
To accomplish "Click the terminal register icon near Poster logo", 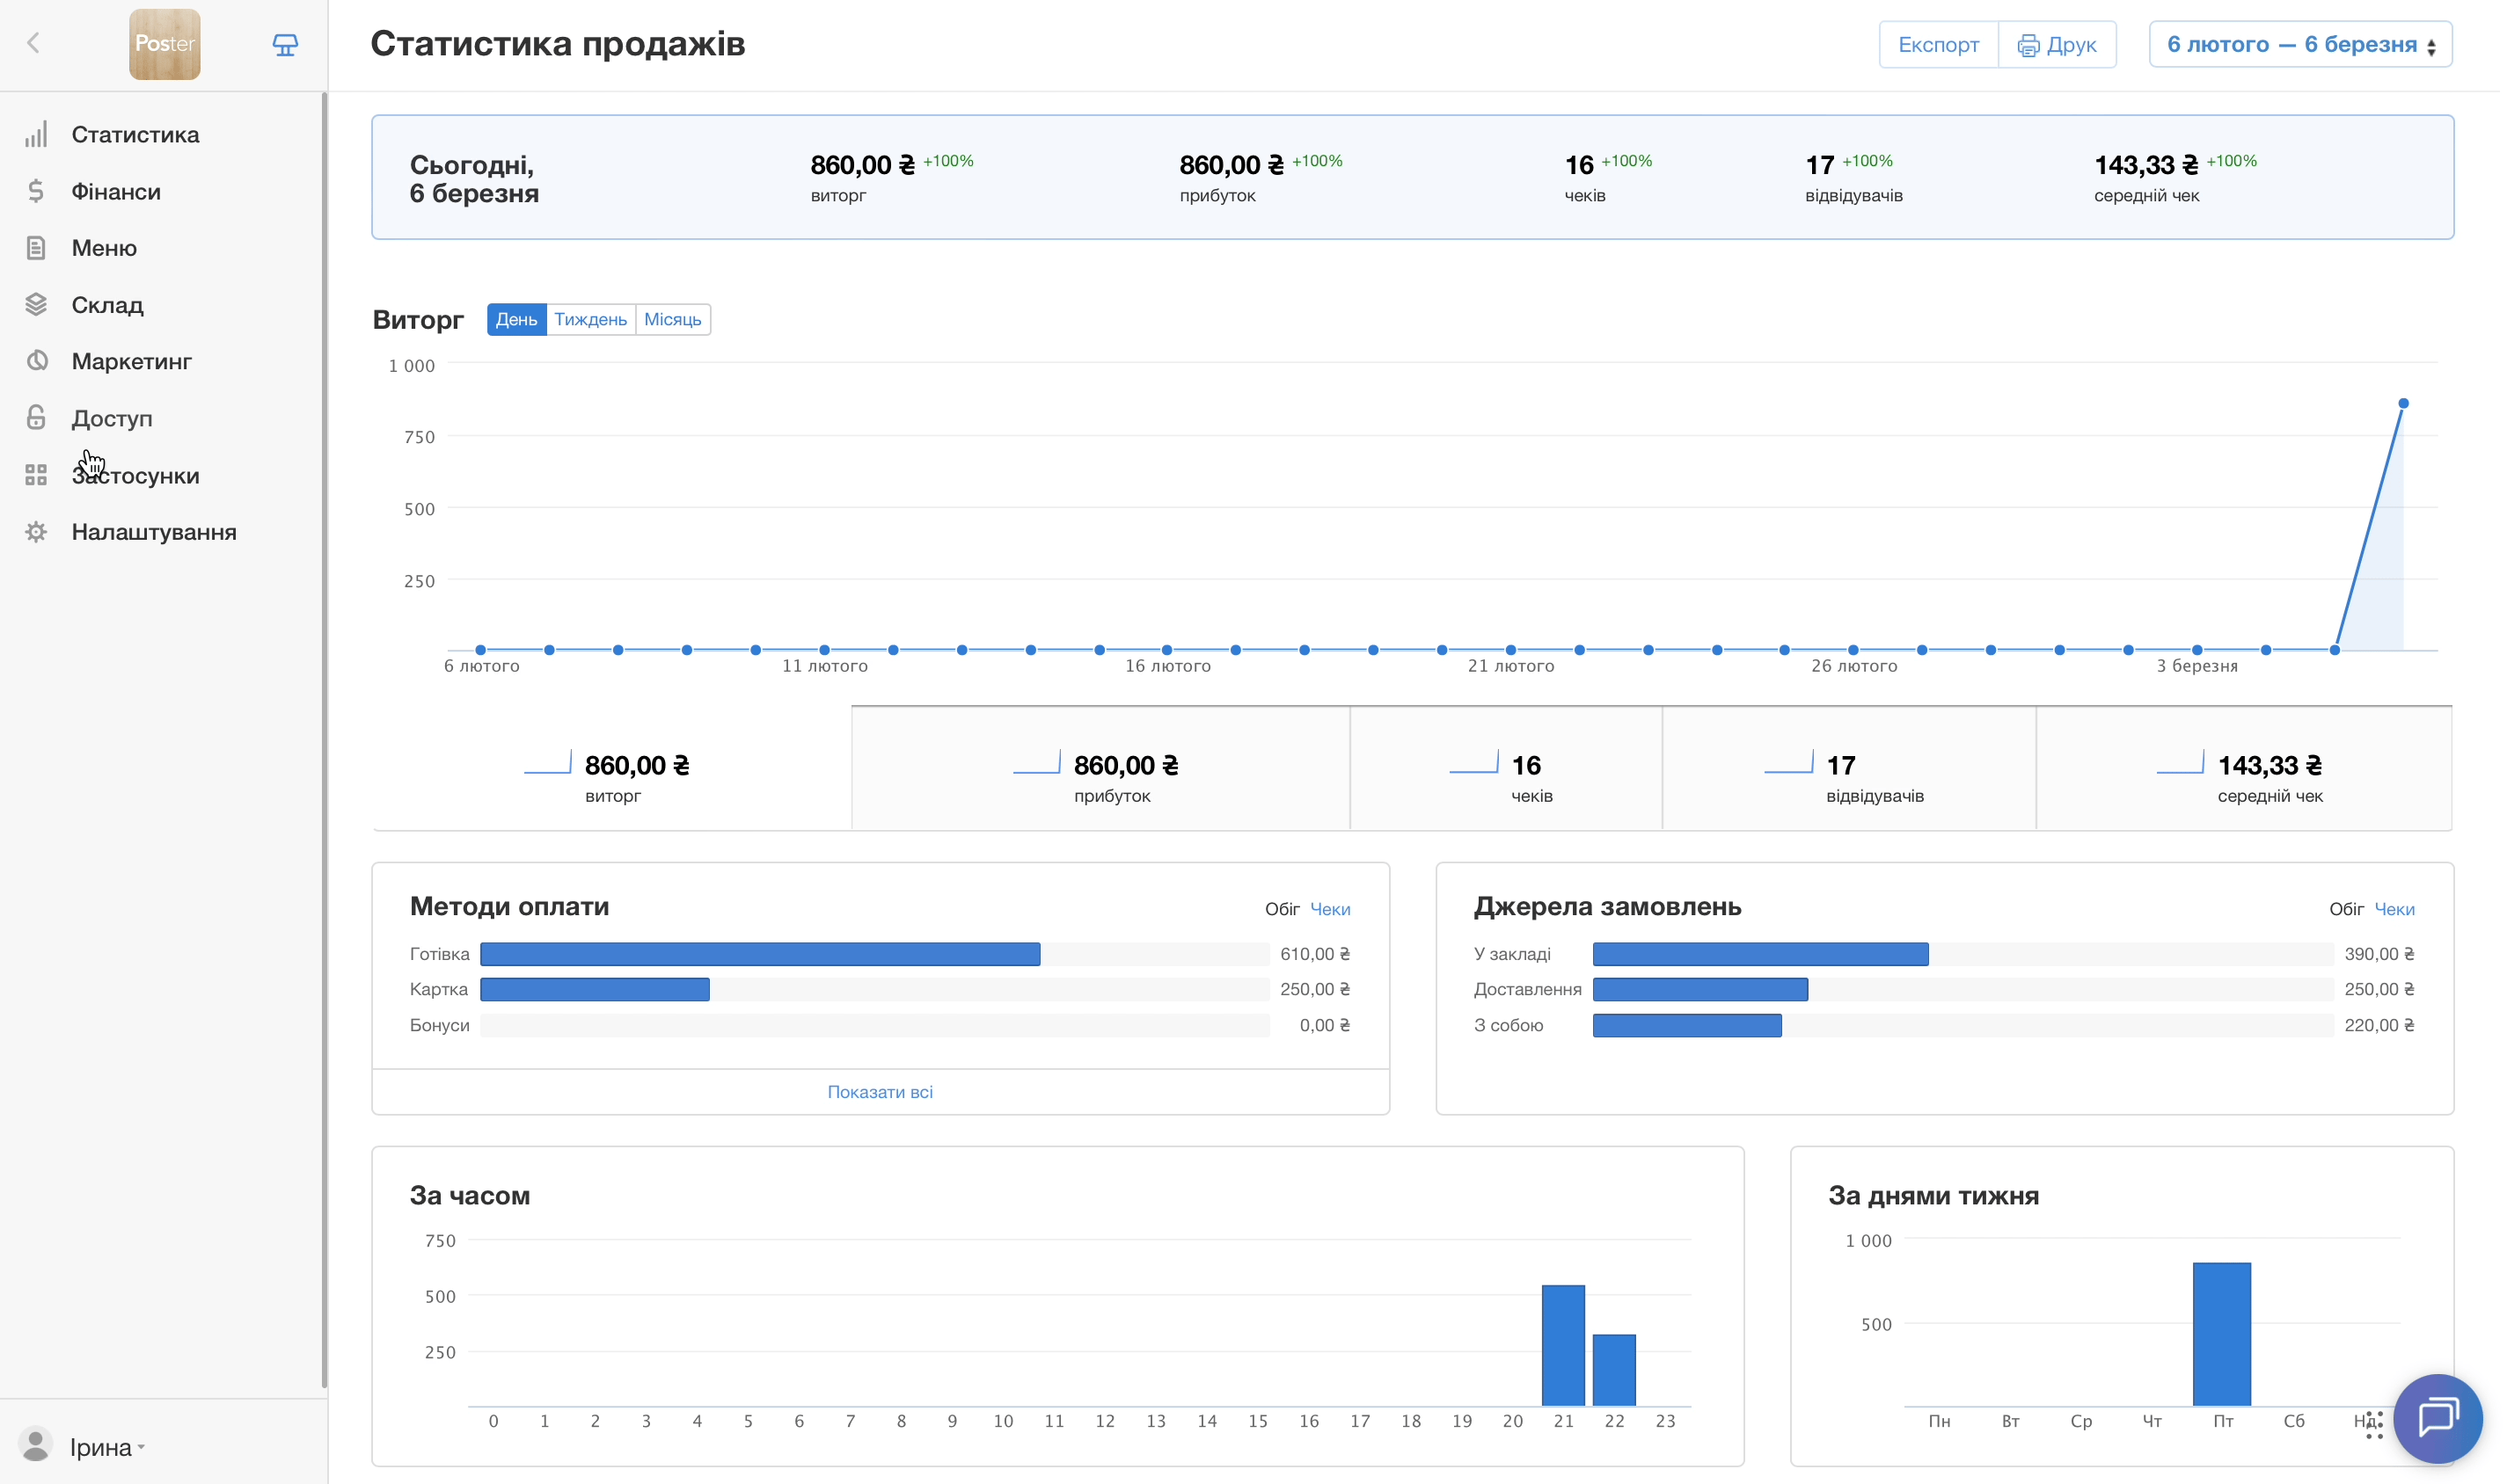I will pyautogui.click(x=285, y=45).
